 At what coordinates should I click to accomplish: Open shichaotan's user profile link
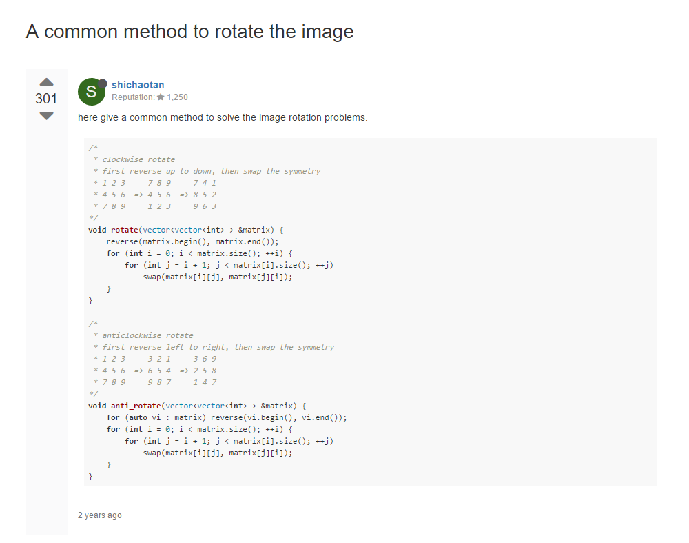coord(138,85)
